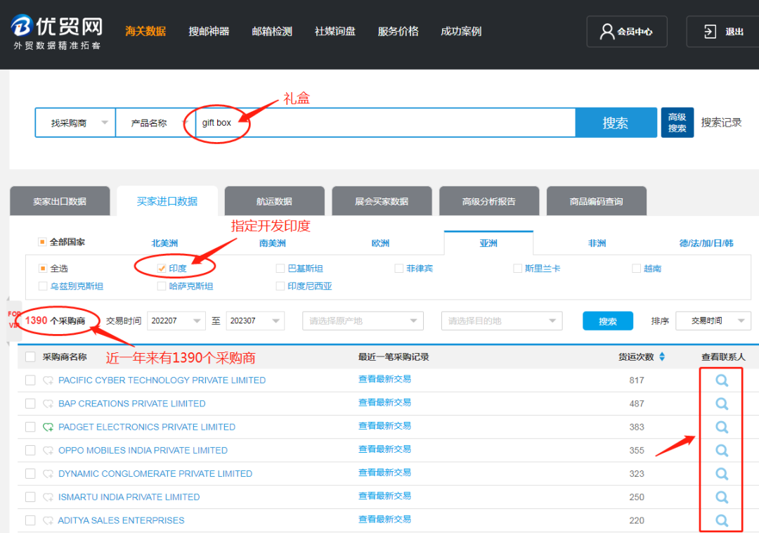Click the shipment count sort arrows icon
The width and height of the screenshot is (759, 533).
[661, 357]
